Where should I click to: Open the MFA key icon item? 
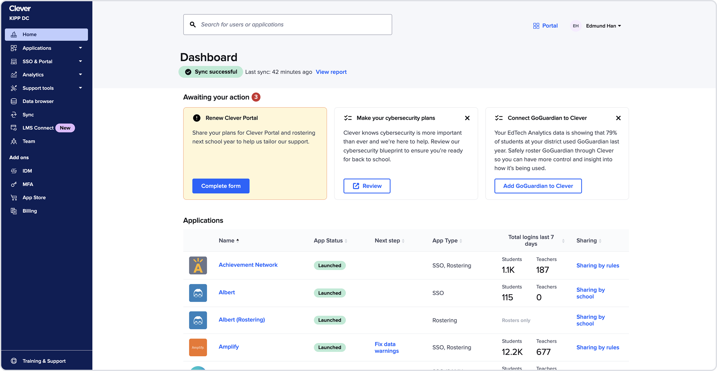point(14,184)
